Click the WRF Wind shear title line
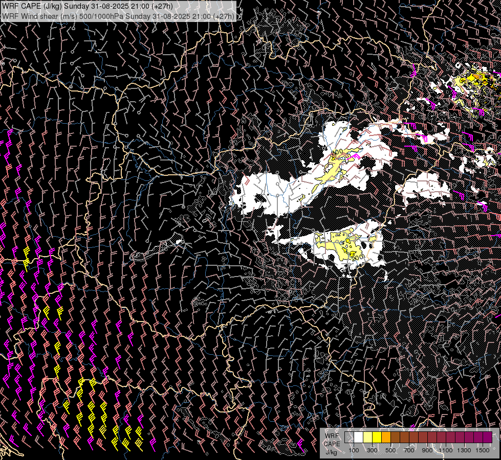The height and width of the screenshot is (460, 501). (118, 16)
